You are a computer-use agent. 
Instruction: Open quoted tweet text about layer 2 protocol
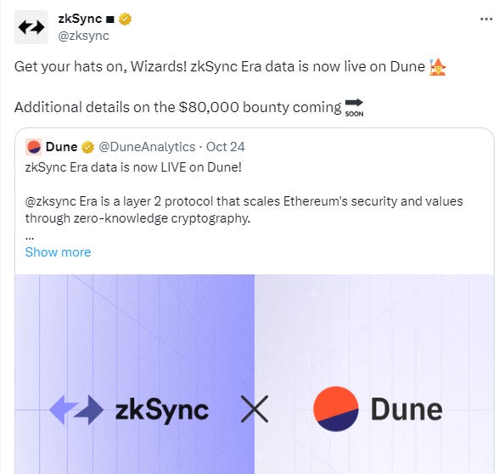[244, 210]
